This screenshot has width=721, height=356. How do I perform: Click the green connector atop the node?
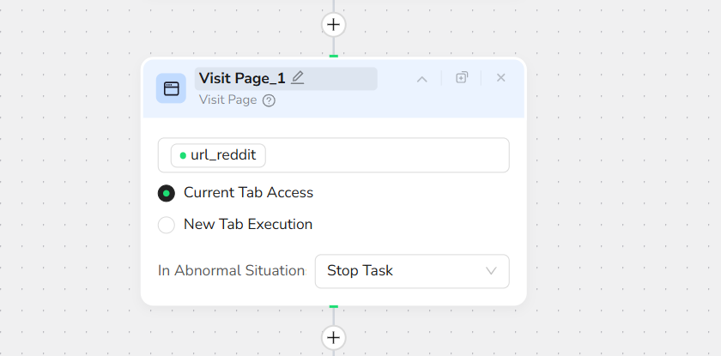click(334, 57)
